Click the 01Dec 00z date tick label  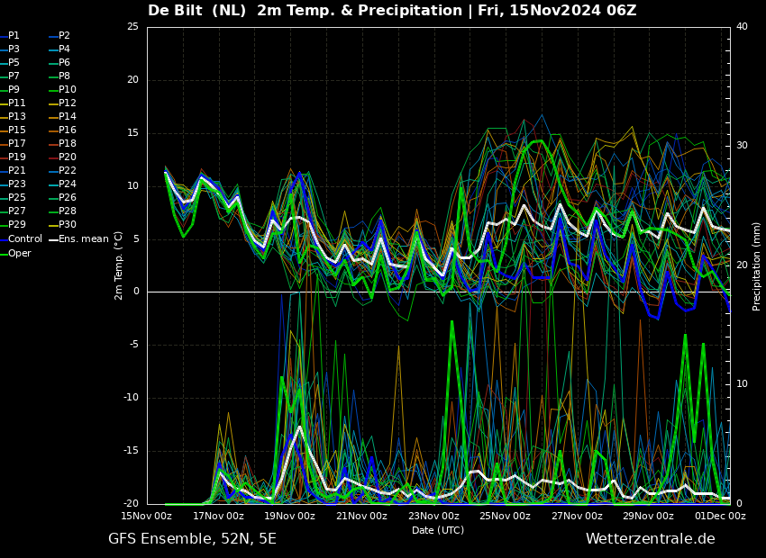(719, 516)
